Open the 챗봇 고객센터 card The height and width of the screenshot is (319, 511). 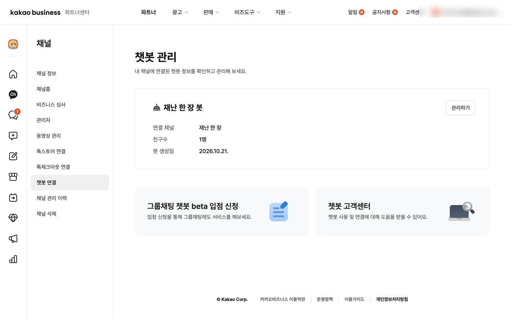[403, 211]
